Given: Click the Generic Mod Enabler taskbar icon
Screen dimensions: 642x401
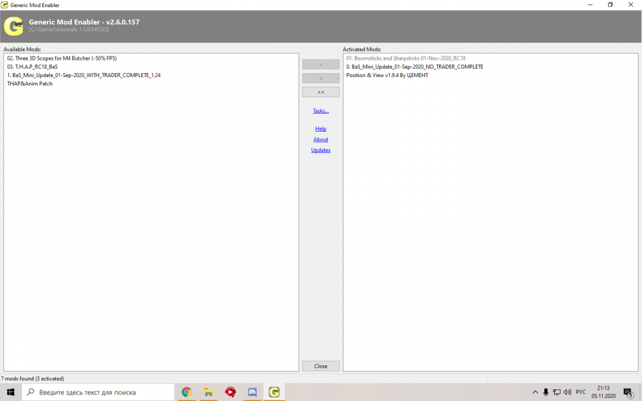Looking at the screenshot, I should tap(274, 392).
